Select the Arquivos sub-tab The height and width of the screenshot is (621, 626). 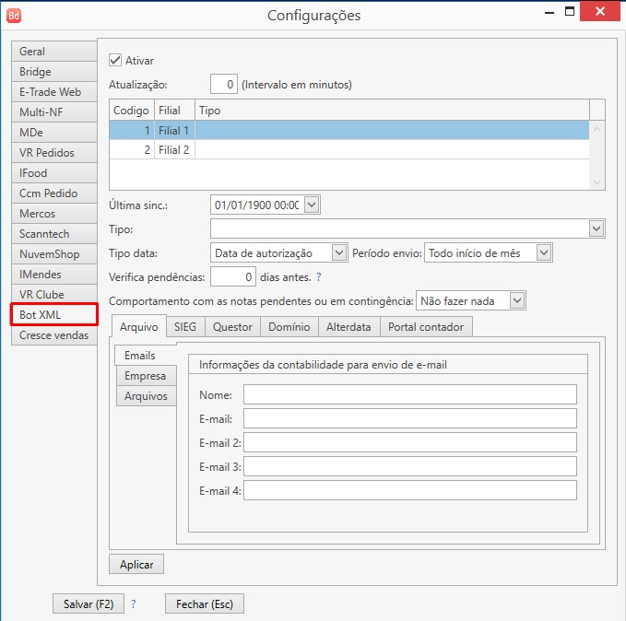tap(146, 396)
